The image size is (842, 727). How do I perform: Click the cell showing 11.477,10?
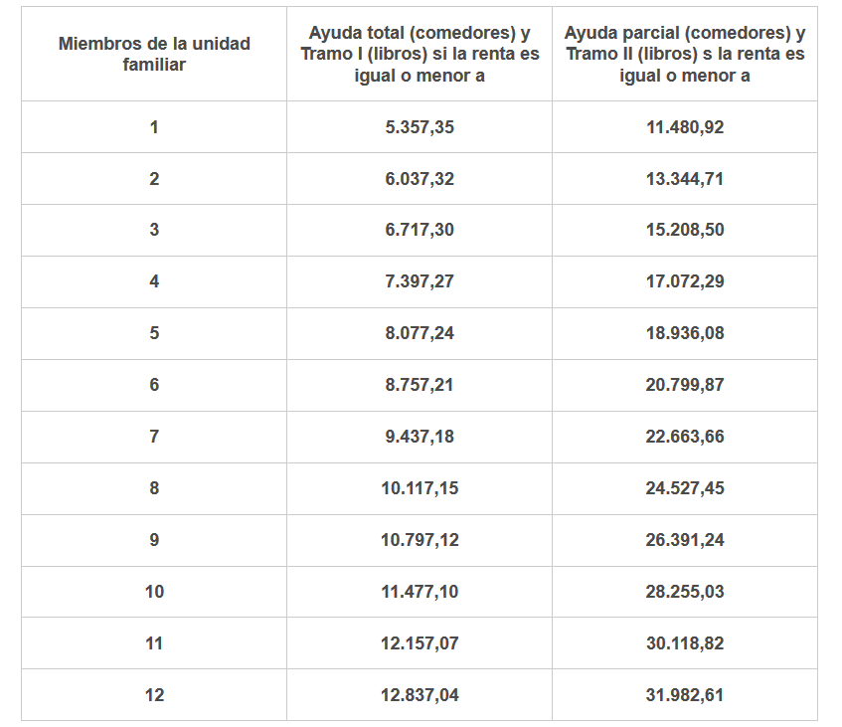(x=420, y=592)
